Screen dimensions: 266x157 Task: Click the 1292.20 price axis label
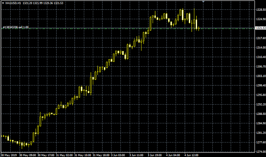pos(261,104)
